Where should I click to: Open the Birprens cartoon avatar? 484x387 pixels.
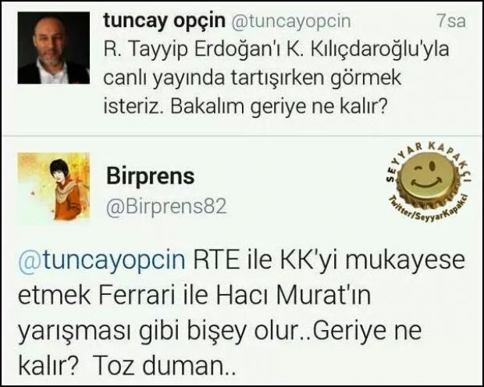[54, 186]
